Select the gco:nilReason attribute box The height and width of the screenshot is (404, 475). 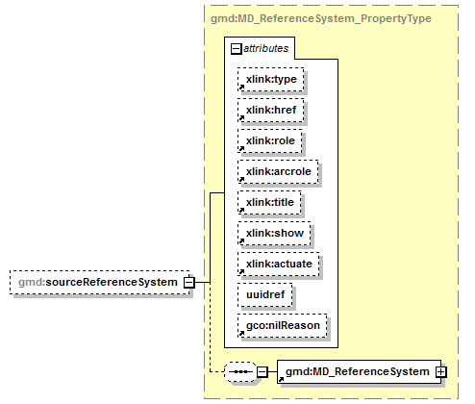[x=283, y=325]
